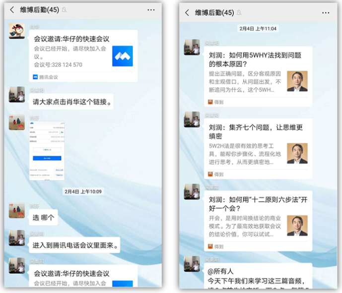The width and height of the screenshot is (342, 293).
Task: Click the Tencent Meeting blue logo in top invite card
Action: pos(123,56)
